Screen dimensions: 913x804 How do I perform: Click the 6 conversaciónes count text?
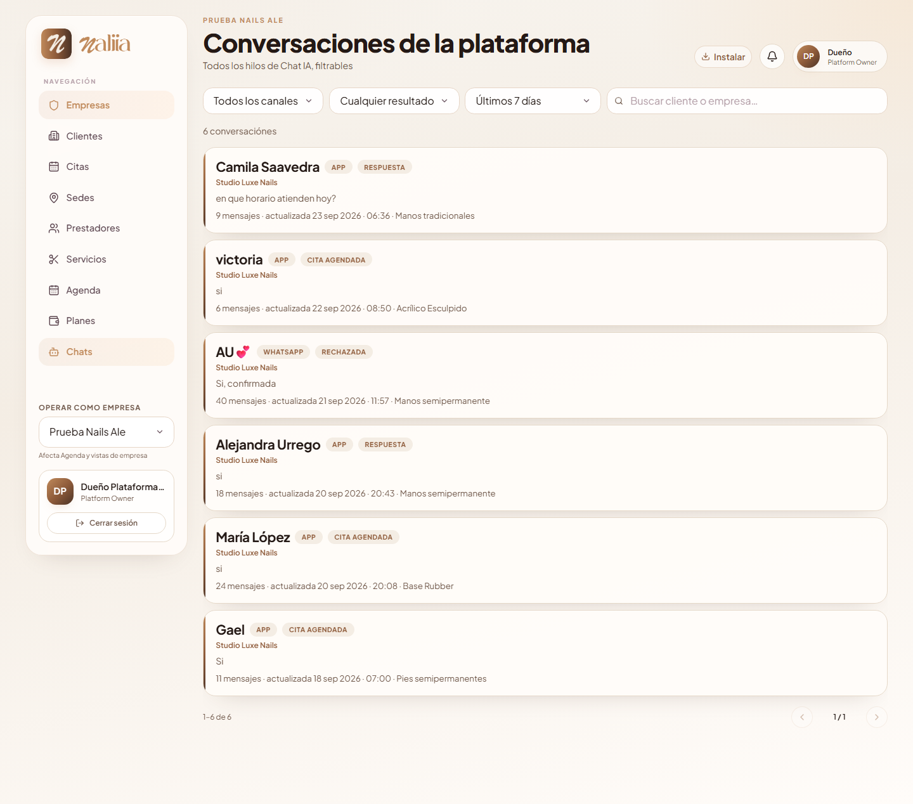pos(240,131)
